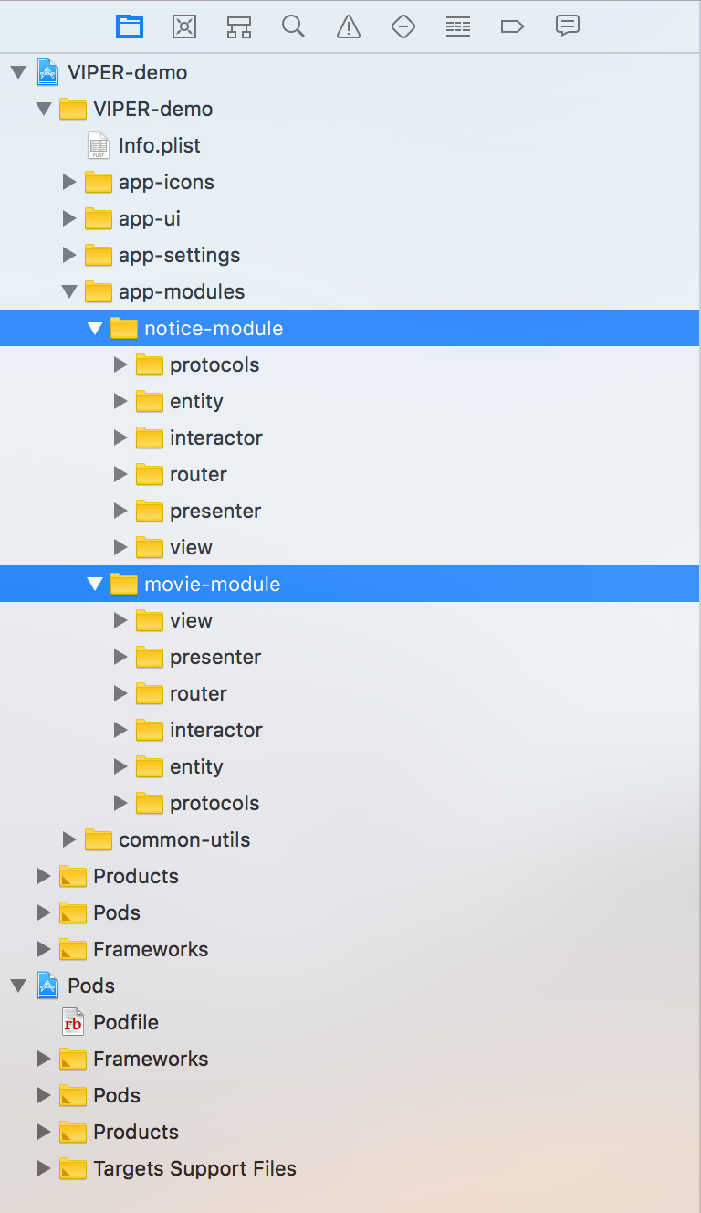Open the Report navigator
This screenshot has height=1213, width=701.
pos(567,26)
